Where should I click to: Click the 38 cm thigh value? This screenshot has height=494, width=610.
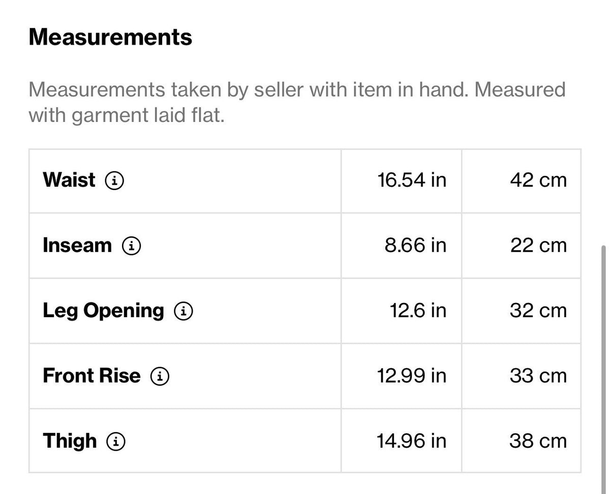[538, 441]
